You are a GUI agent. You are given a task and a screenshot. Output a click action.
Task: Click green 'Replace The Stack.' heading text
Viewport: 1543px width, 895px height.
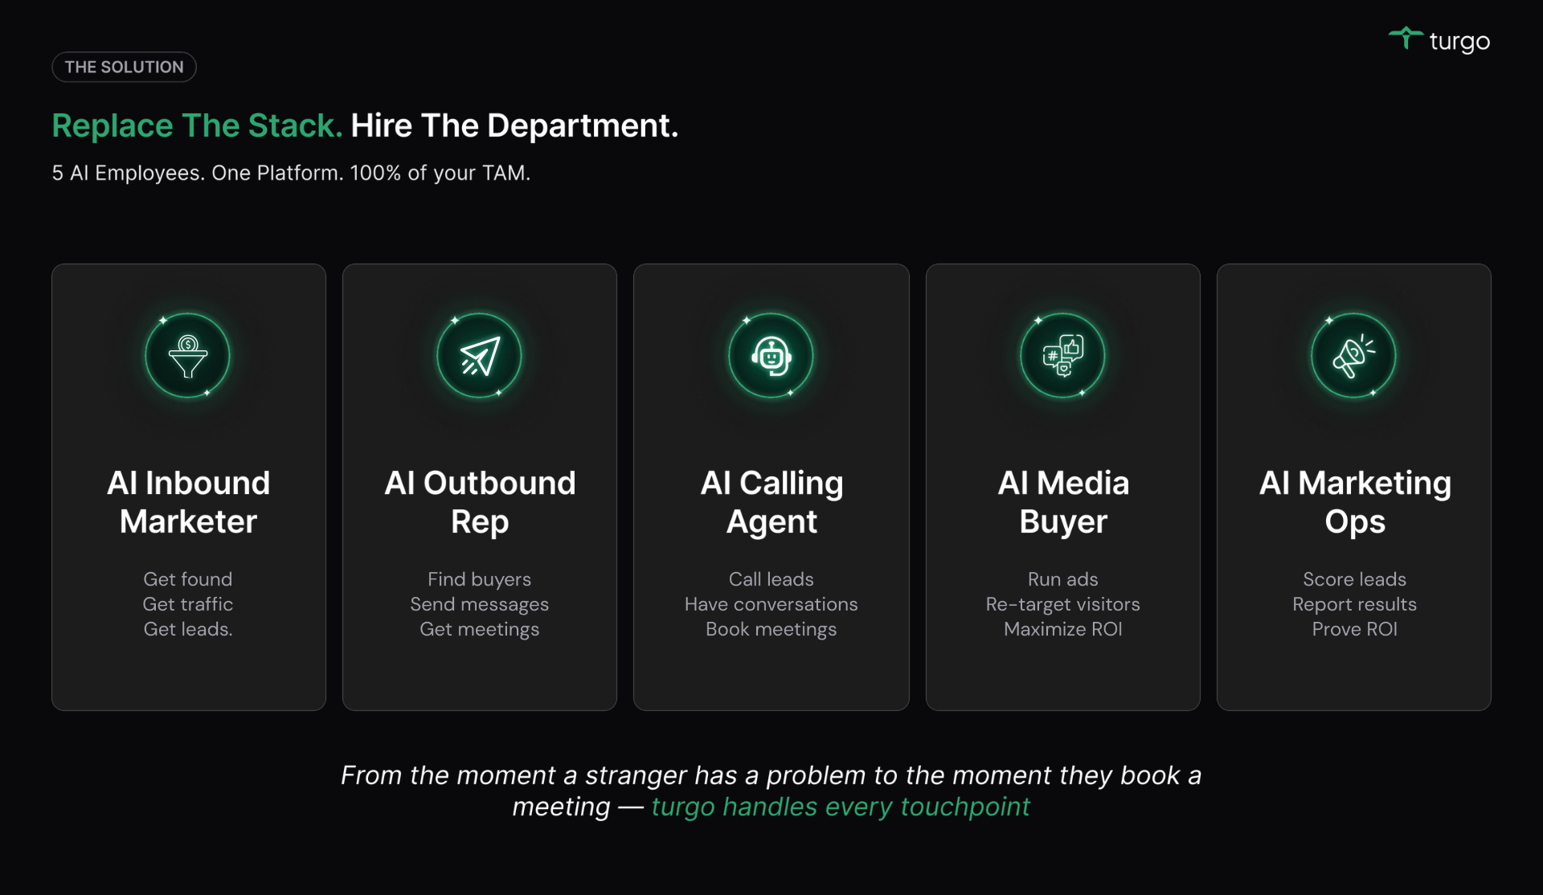click(197, 125)
